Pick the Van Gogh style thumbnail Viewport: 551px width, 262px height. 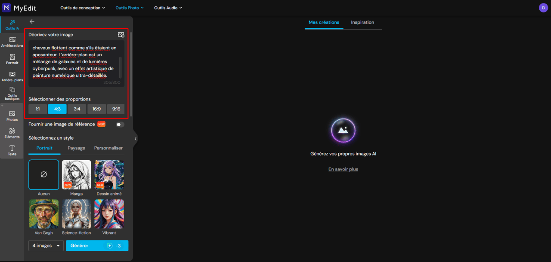point(44,213)
